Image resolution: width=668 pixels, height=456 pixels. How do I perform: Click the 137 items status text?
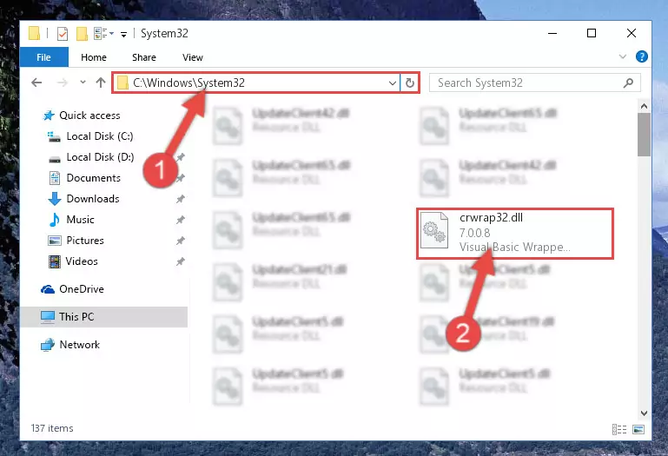[52, 428]
